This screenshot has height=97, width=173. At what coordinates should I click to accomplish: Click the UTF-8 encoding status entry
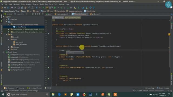[145, 91]
